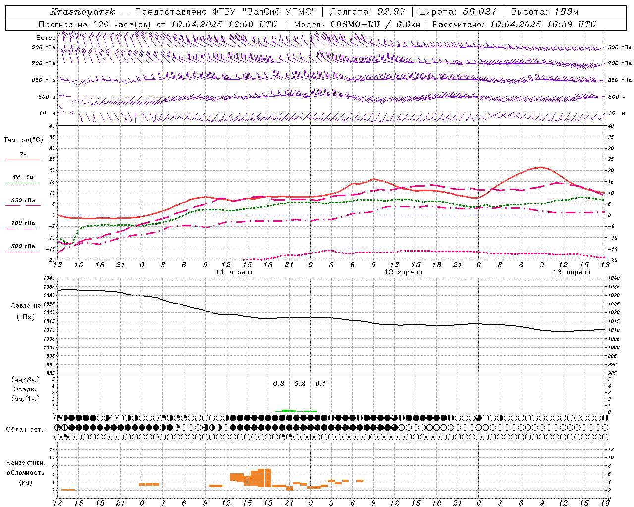Viewport: 634px width, 507px height.
Task: Click the 11 апреля date label
Action: (x=235, y=272)
